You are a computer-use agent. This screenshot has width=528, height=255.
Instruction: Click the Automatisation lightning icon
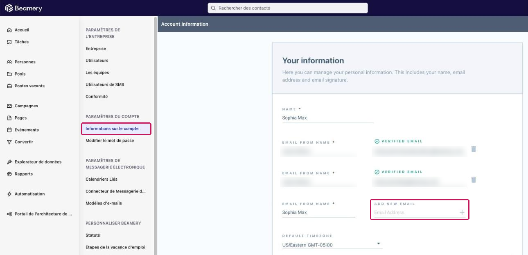tap(9, 194)
